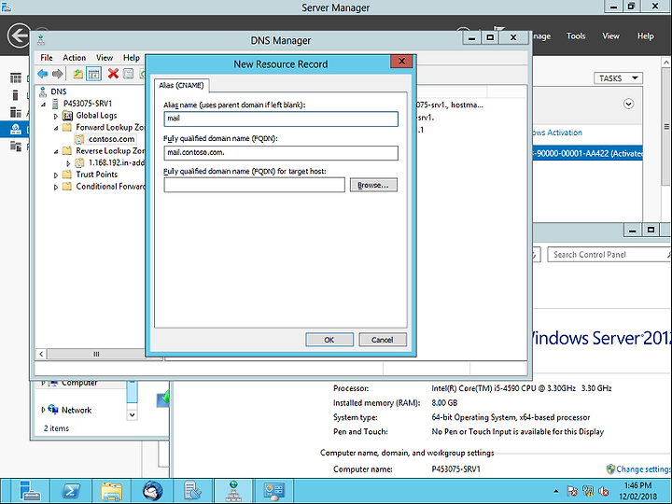
Task: Click the red X Delete toolbar icon
Action: pos(113,74)
